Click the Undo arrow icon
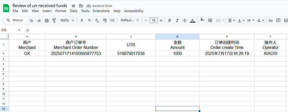 pyautogui.click(x=32, y=20)
